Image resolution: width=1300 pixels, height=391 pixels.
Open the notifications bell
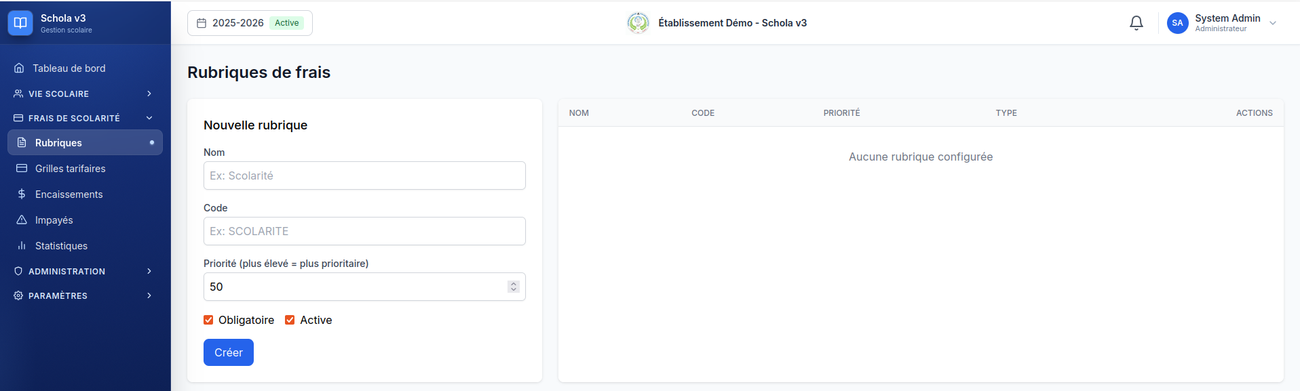1136,23
